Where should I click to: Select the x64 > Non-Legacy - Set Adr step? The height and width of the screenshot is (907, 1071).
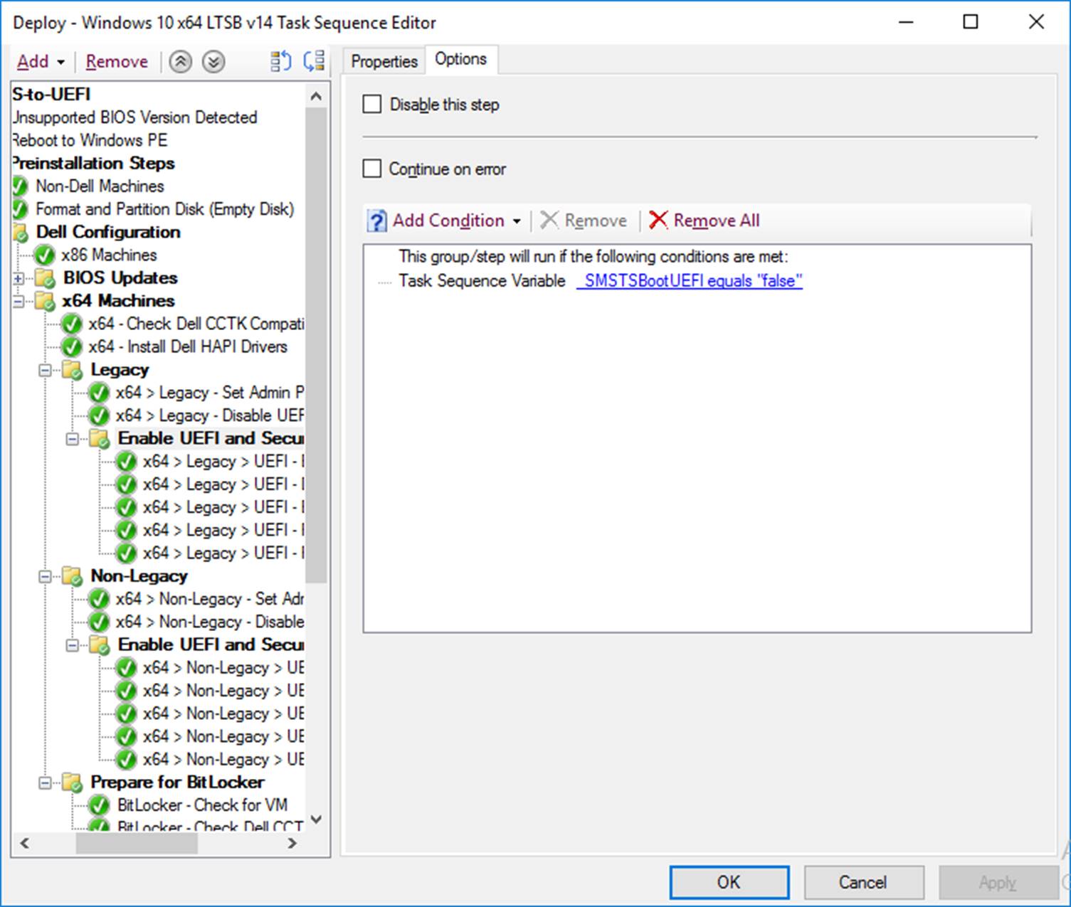pyautogui.click(x=210, y=599)
